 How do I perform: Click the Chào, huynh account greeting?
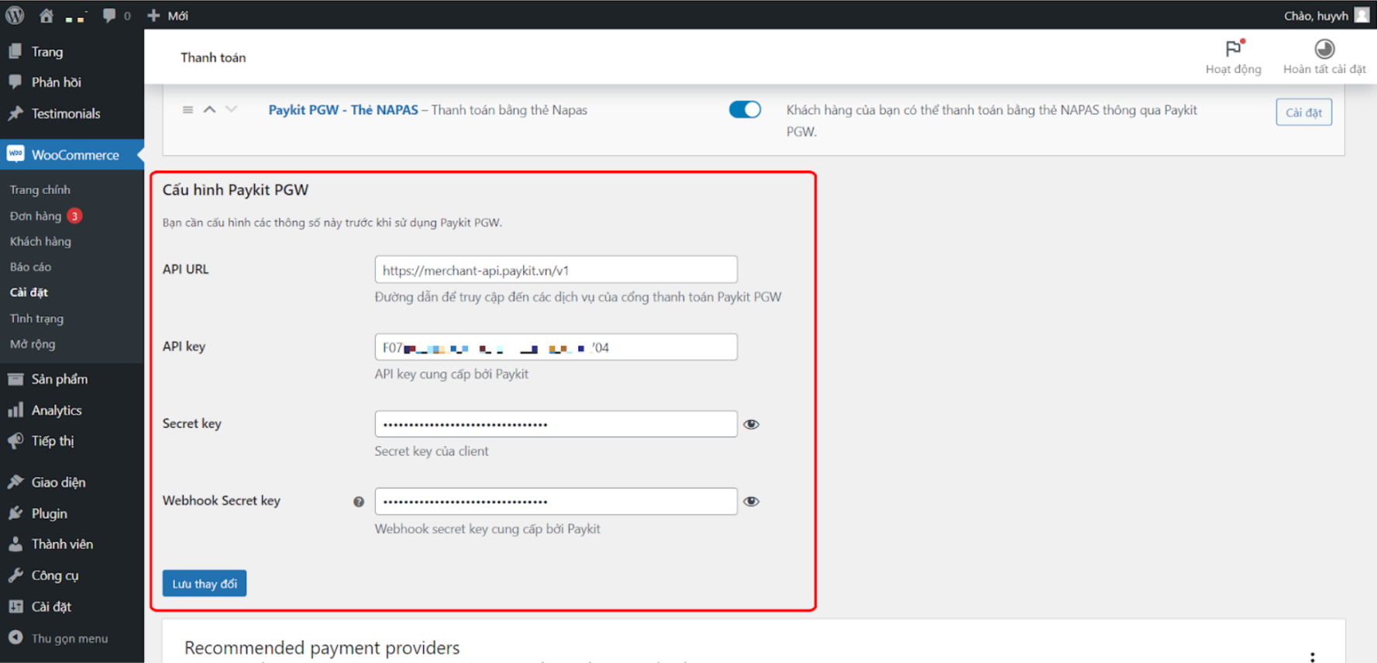coord(1316,16)
